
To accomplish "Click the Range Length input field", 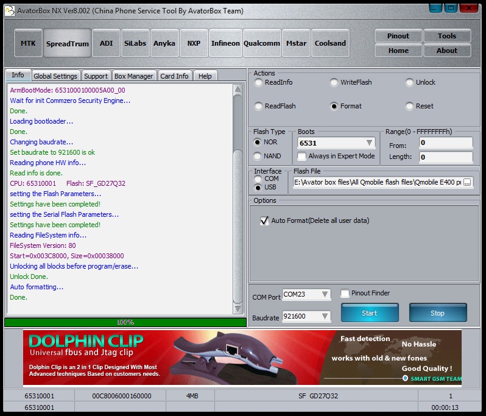I will point(446,157).
